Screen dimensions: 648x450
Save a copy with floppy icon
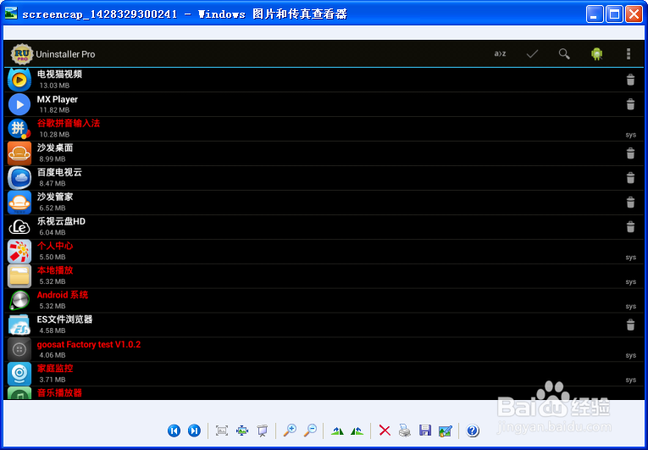(425, 431)
